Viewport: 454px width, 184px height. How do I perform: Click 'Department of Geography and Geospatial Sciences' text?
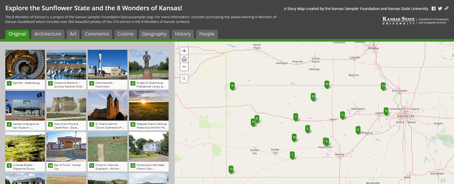434,21
